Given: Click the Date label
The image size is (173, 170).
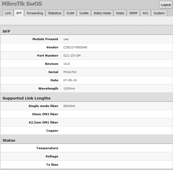Looking at the screenshot, I should pos(54,80).
